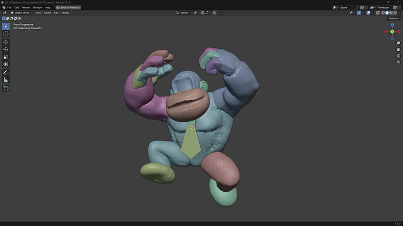
Task: Switch to Wireframe viewport shading
Action: pos(383,13)
